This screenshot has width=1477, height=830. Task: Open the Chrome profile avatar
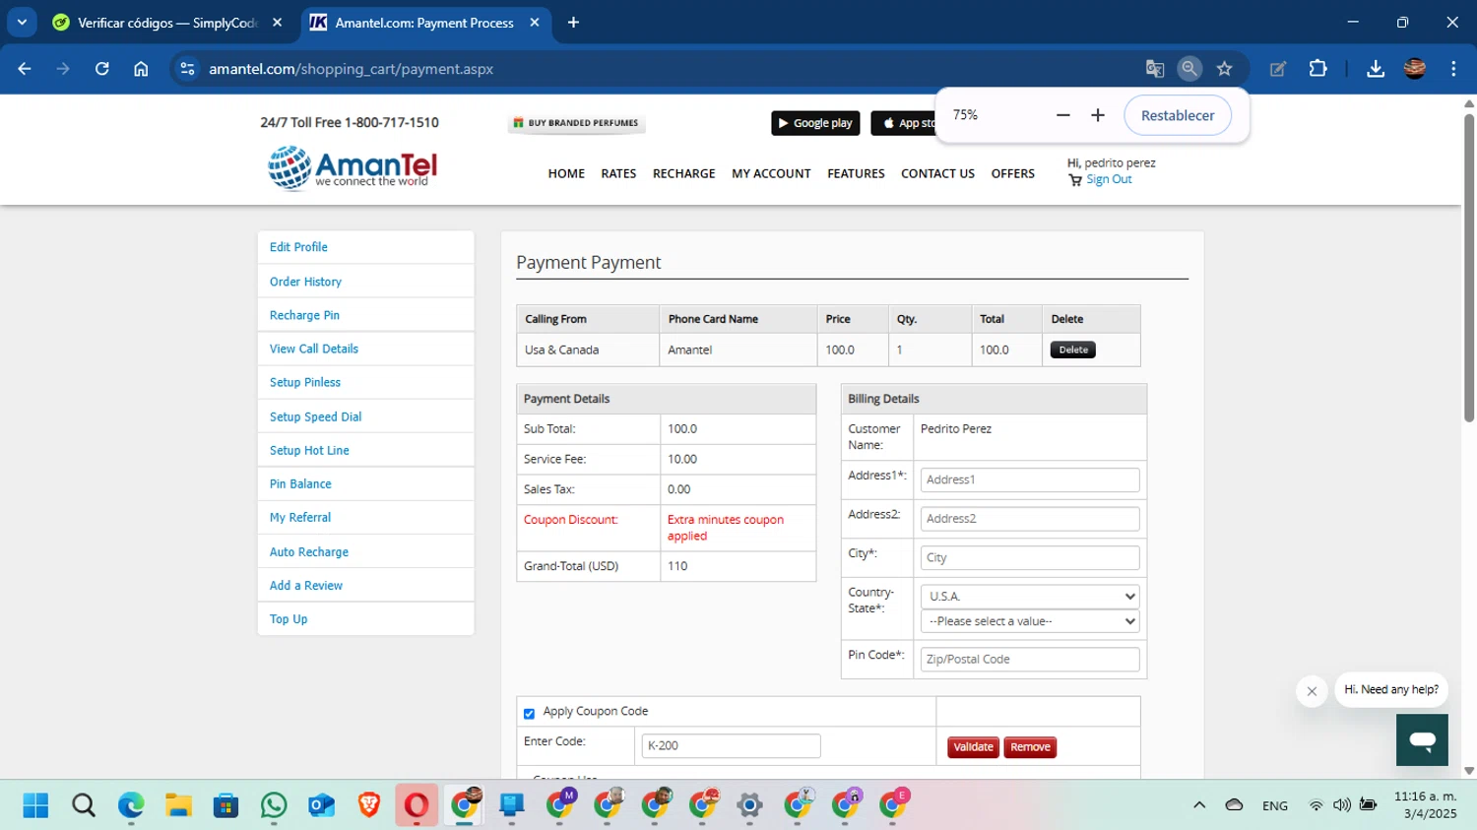tap(1415, 69)
